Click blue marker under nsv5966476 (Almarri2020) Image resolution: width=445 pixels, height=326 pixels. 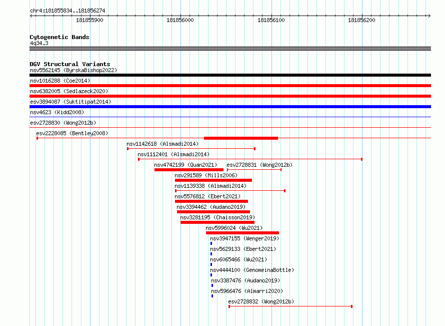[212, 296]
